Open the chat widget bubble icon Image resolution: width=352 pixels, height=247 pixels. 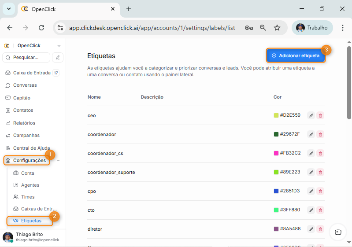(x=338, y=232)
